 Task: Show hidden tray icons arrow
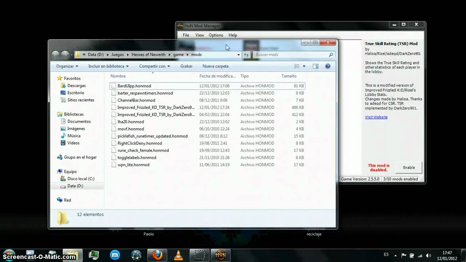[396, 255]
